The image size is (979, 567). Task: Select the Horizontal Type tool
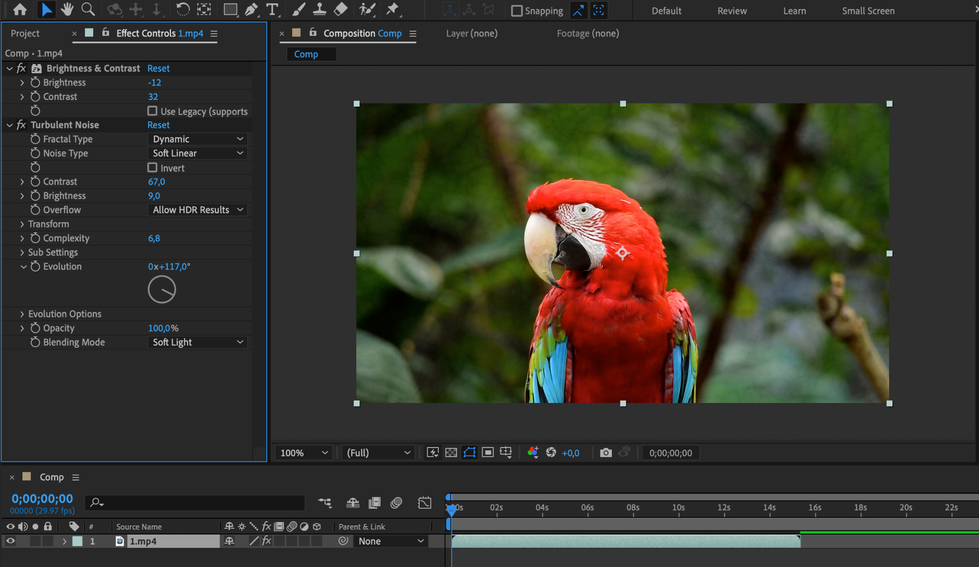tap(272, 10)
